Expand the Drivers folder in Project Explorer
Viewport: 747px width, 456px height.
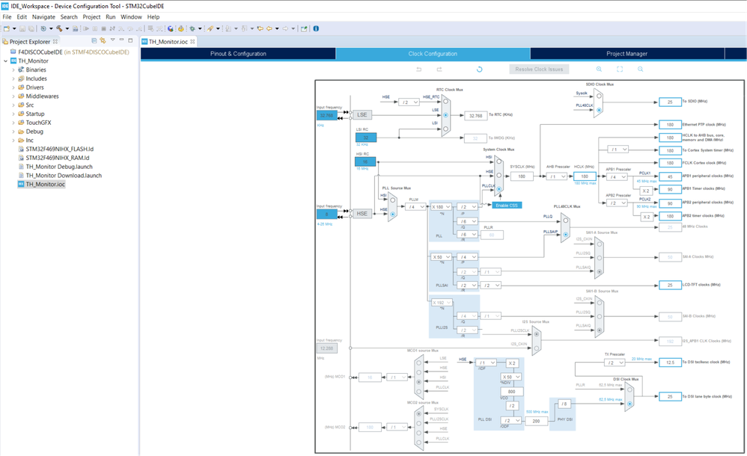13,87
